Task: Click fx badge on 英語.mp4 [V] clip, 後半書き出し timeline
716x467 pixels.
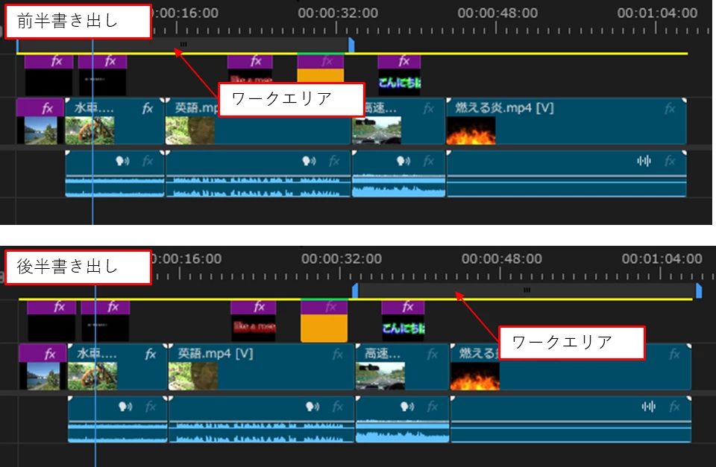Action: [x=337, y=355]
